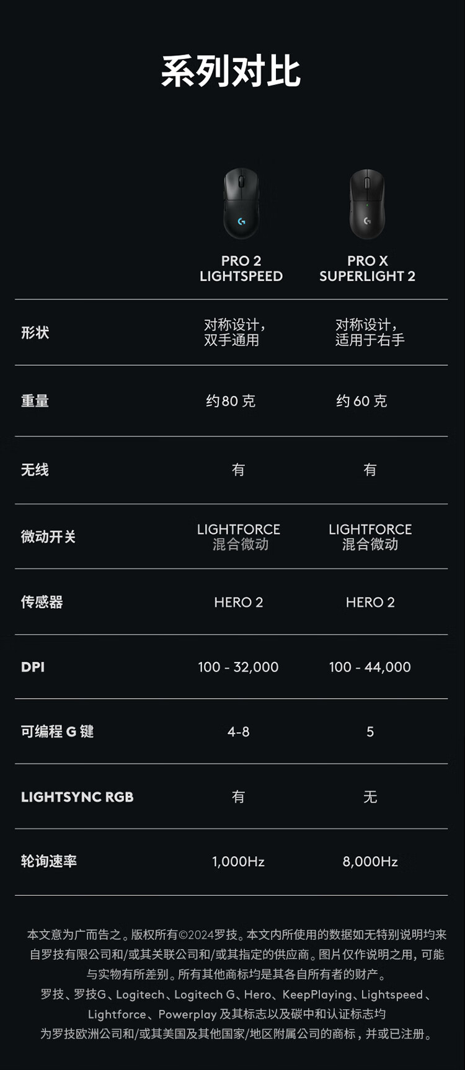Select the PRO X SUPERLIGHT 2 product name
Viewport: 465px width, 1070px height.
tap(367, 268)
